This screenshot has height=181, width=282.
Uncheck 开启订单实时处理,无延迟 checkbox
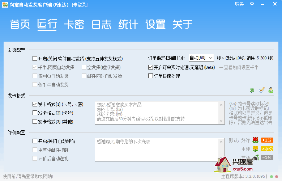[x=150, y=67]
